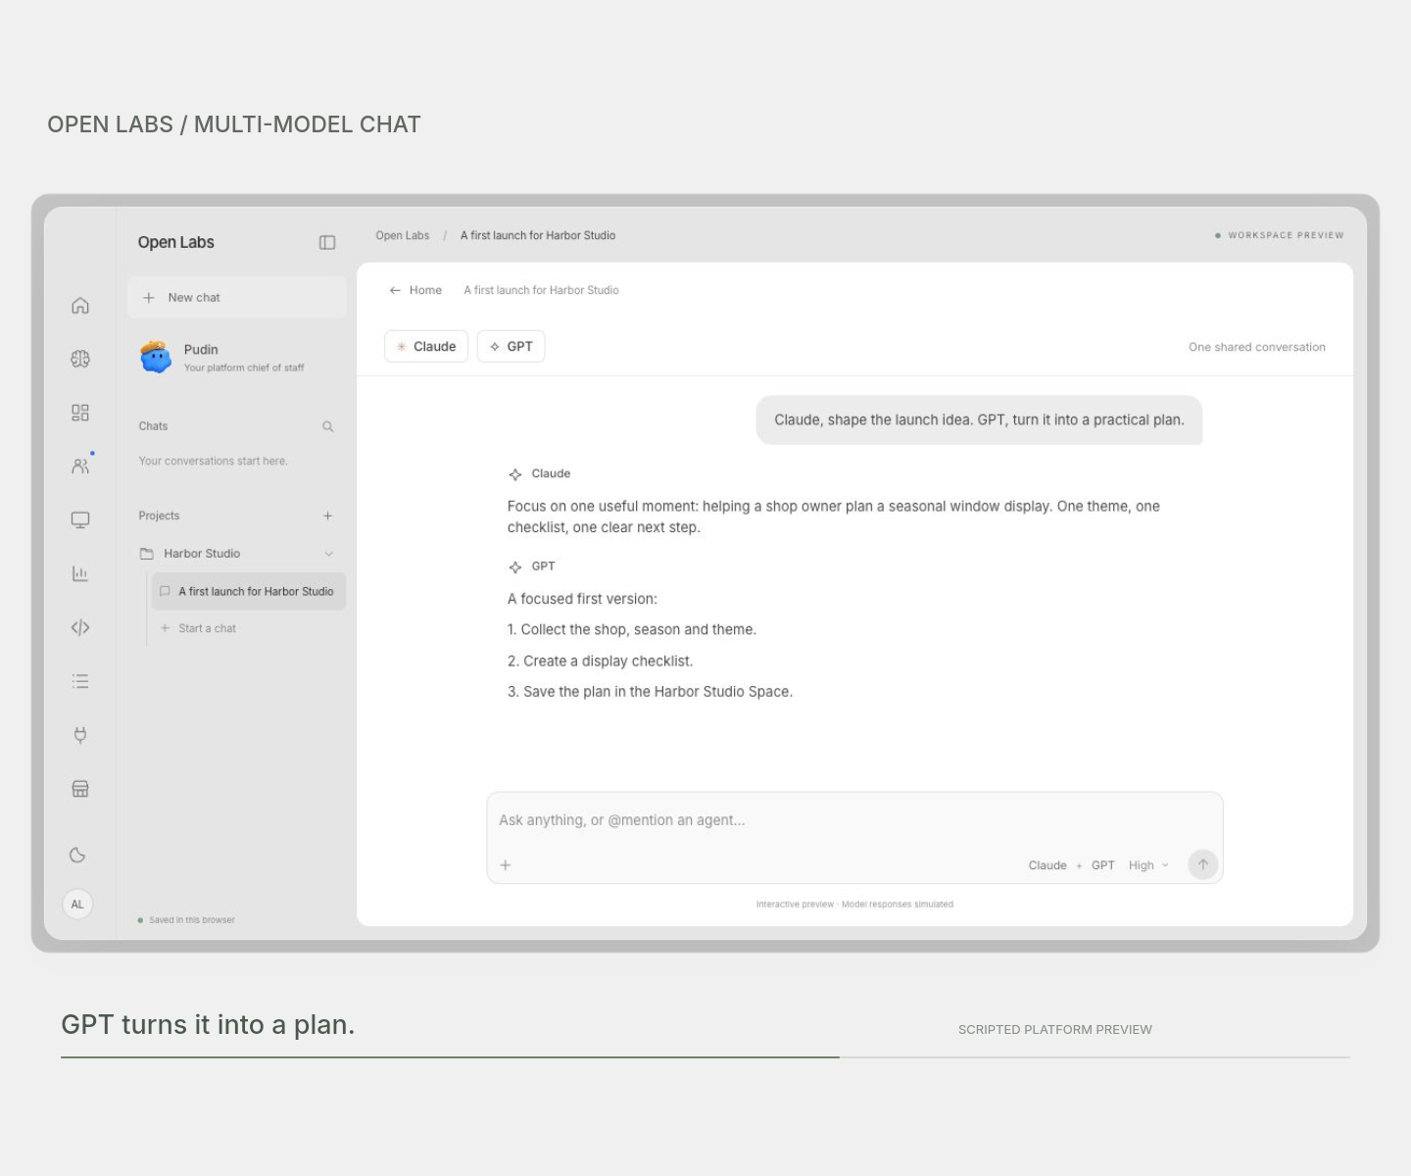Viewport: 1411px width, 1176px height.
Task: Open the monitor icon in the rail
Action: pyautogui.click(x=80, y=520)
